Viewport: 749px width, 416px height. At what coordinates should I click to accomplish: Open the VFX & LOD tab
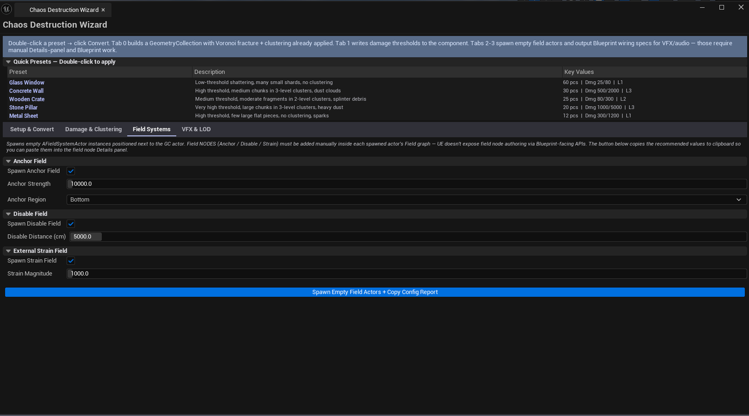click(196, 129)
